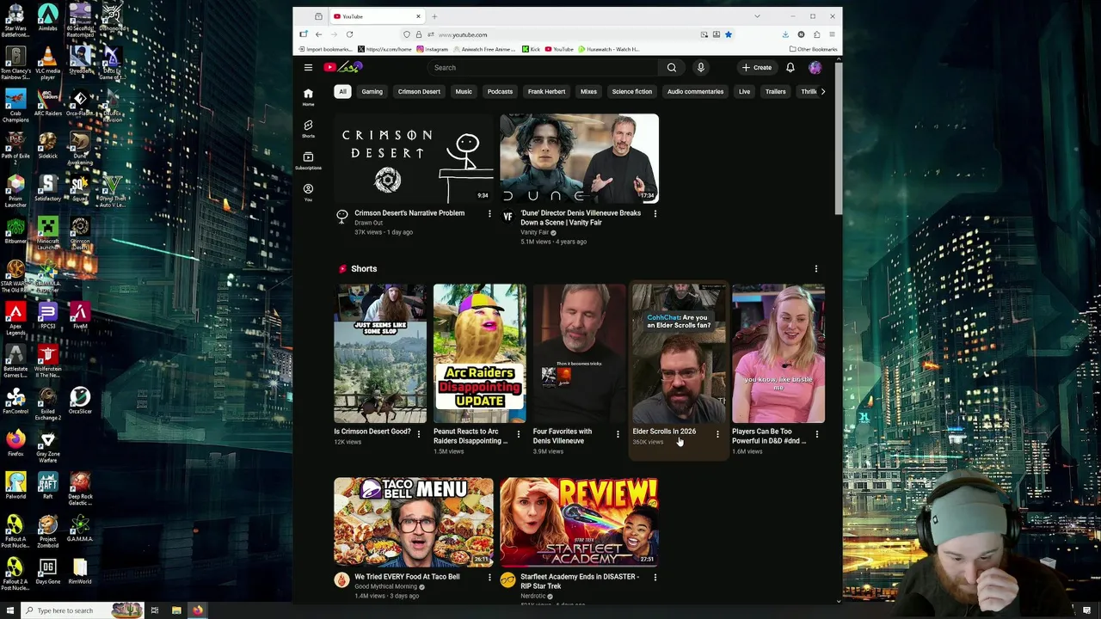Open options for Four Favorites short

coord(618,434)
